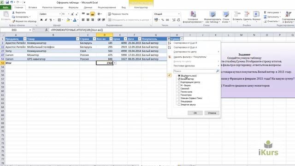Click OK in the filter popup

pos(195,113)
